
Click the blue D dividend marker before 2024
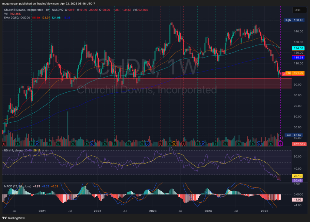pyautogui.click(x=203, y=144)
